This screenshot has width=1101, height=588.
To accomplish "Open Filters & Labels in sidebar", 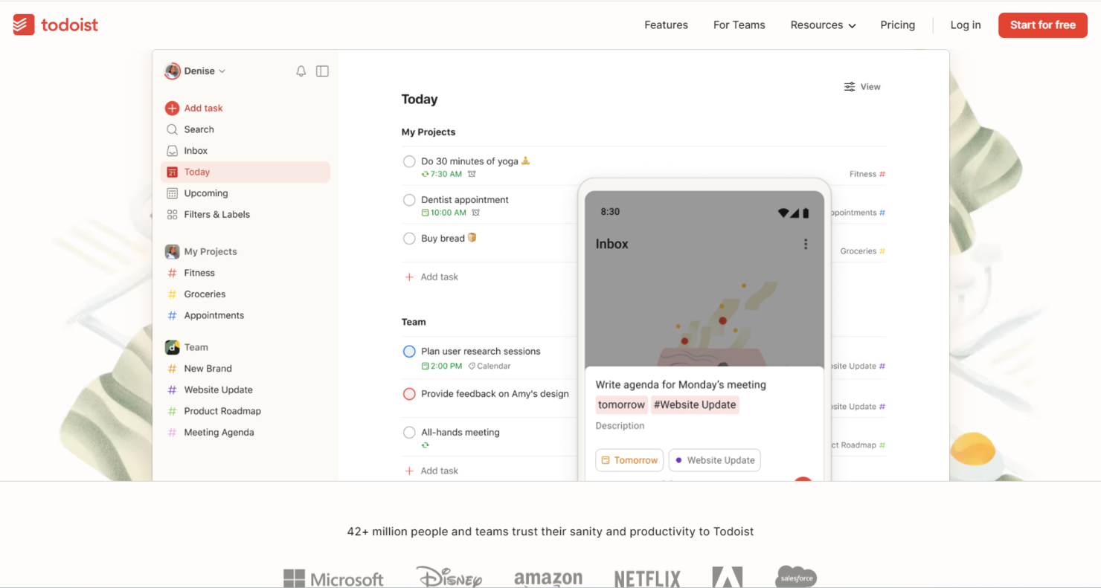I will [245, 215].
